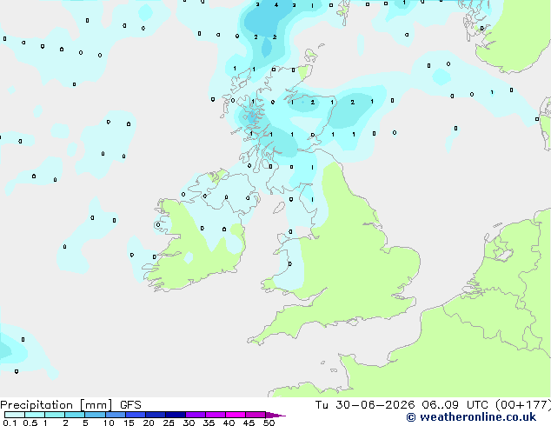Click the legend label '0.5'
Image resolution: width=551 pixels, height=426 pixels.
pyautogui.click(x=30, y=423)
